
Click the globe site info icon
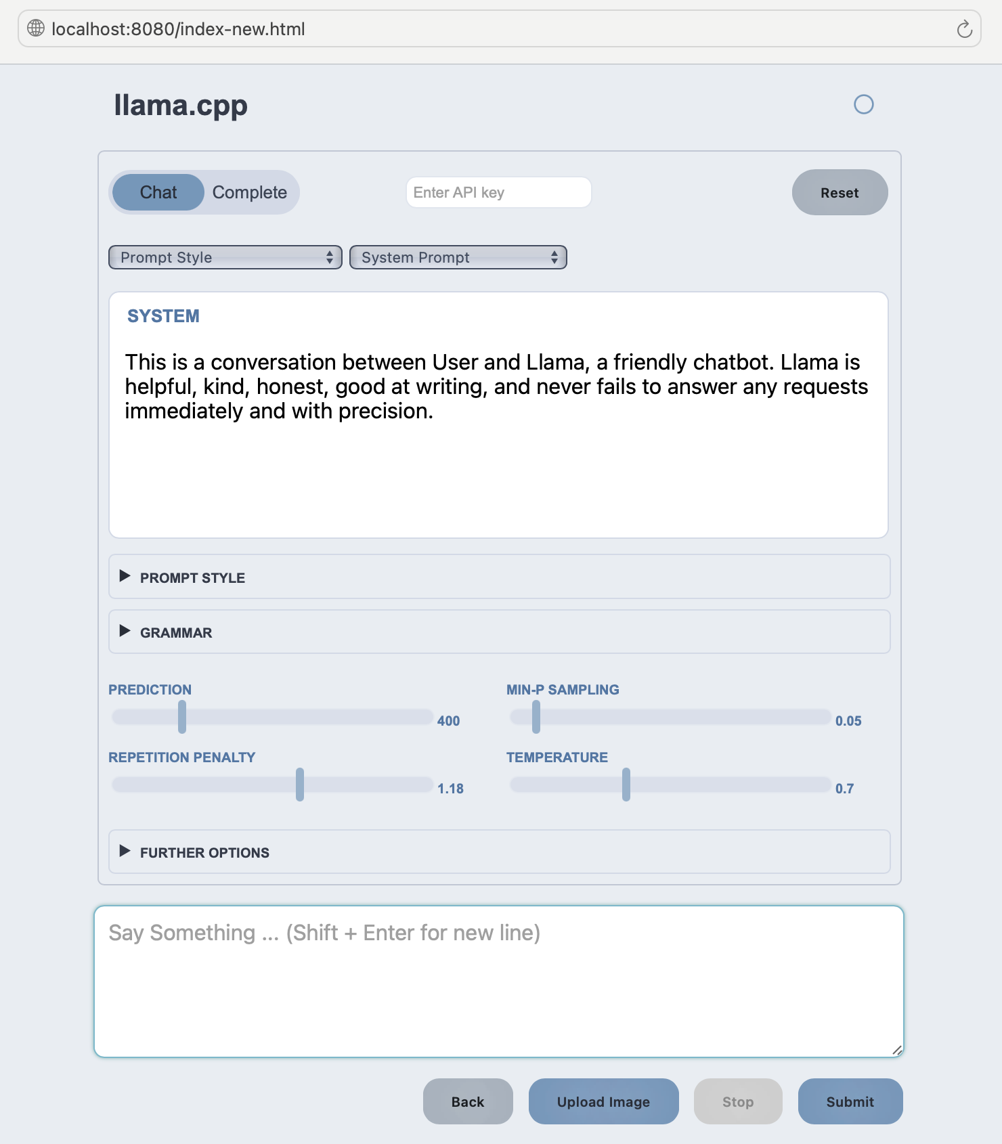36,28
